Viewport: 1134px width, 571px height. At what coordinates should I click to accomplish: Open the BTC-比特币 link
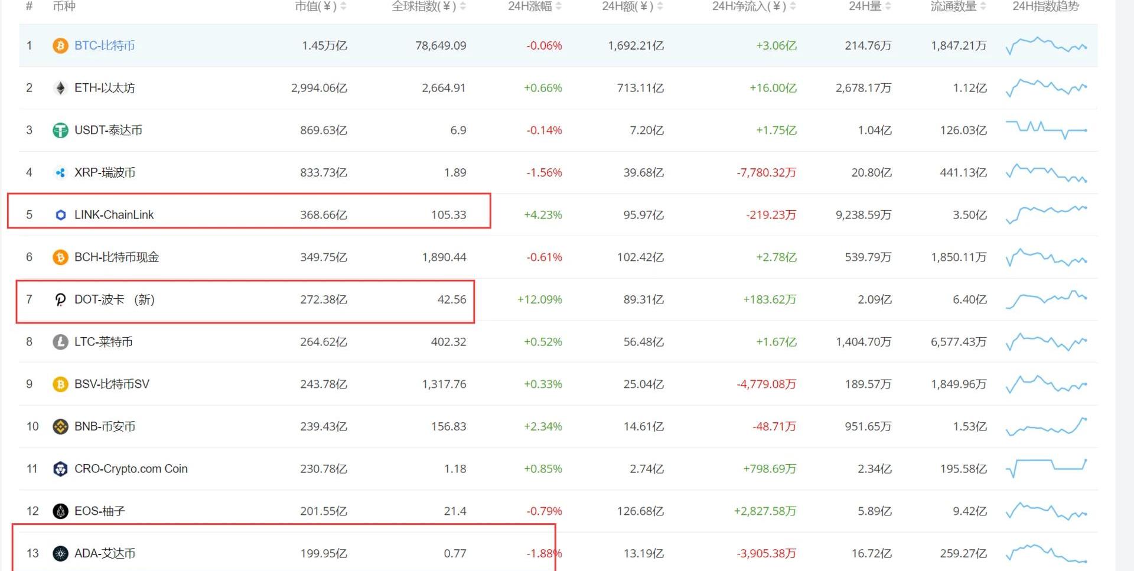tap(105, 45)
